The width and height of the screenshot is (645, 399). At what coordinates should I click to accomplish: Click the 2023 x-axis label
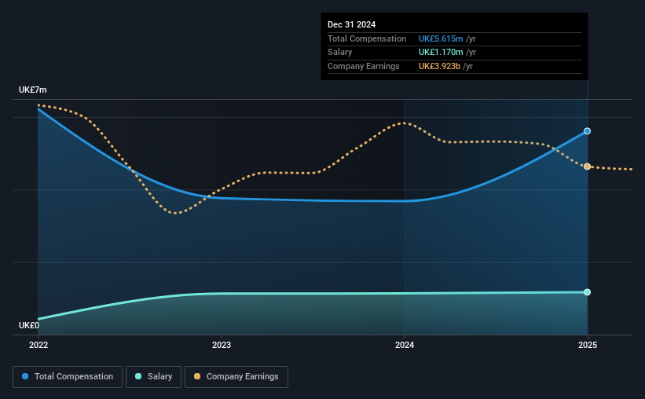coord(222,345)
